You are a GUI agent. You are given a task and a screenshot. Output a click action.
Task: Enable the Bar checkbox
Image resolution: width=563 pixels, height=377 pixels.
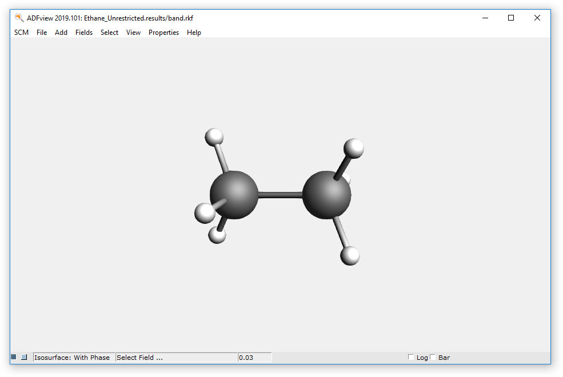(x=433, y=358)
